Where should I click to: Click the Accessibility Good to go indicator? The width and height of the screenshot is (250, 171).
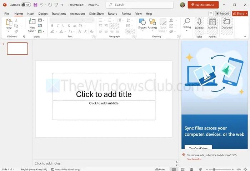pos(65,169)
